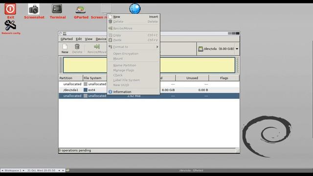Open the Network config tools icon

click(10, 25)
